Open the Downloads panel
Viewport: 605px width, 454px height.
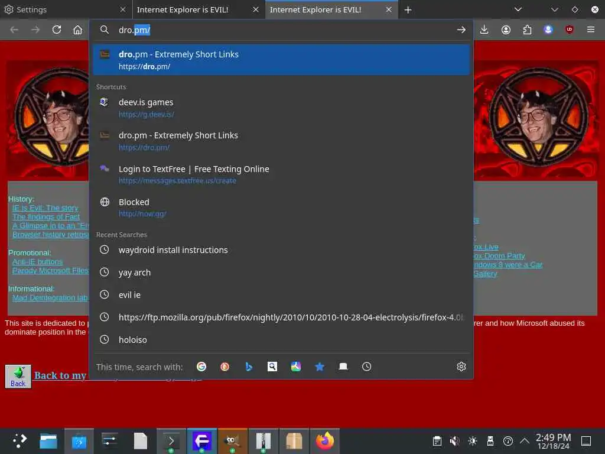pyautogui.click(x=484, y=30)
